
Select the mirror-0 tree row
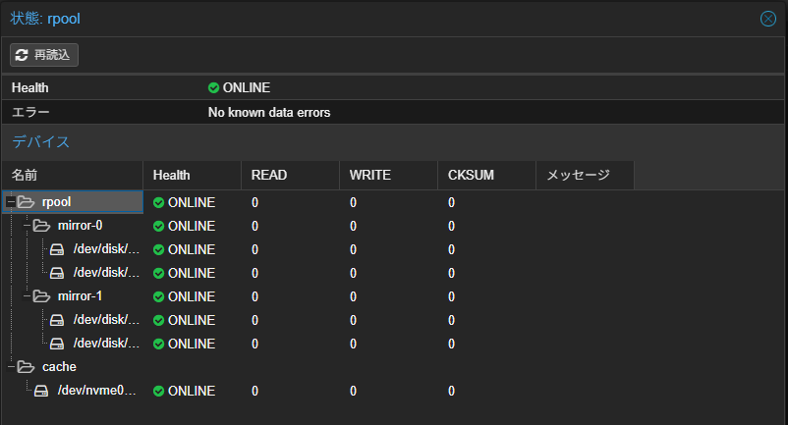(80, 226)
